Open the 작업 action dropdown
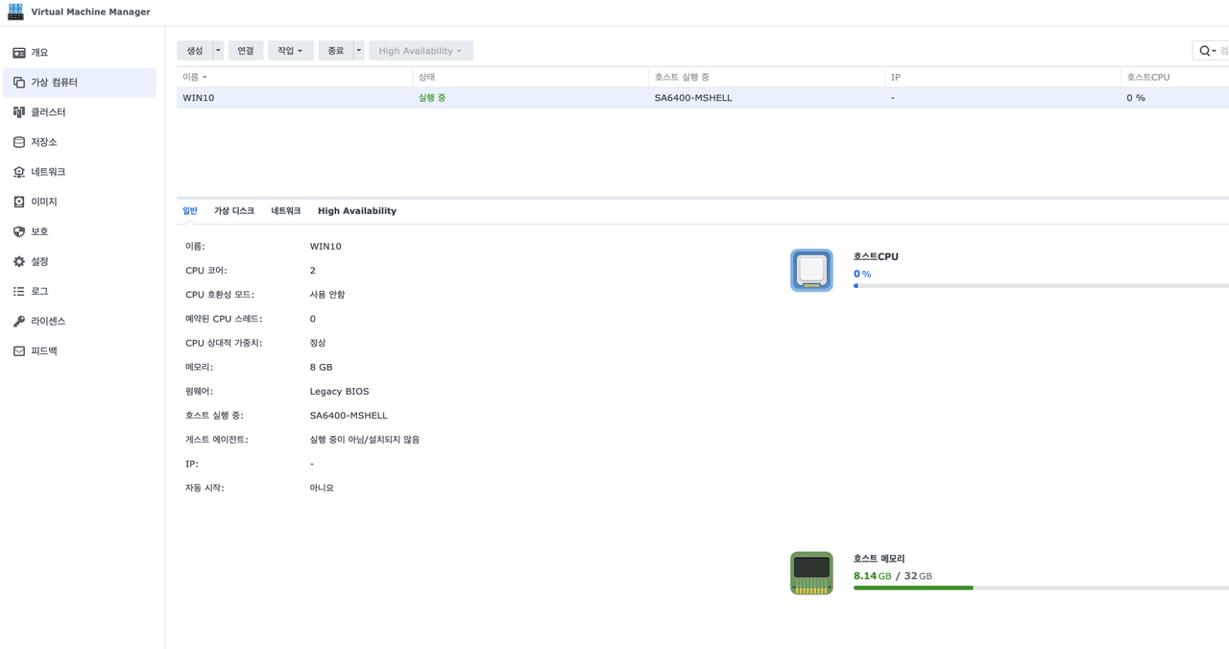Screen dimensions: 1229x649 point(291,51)
